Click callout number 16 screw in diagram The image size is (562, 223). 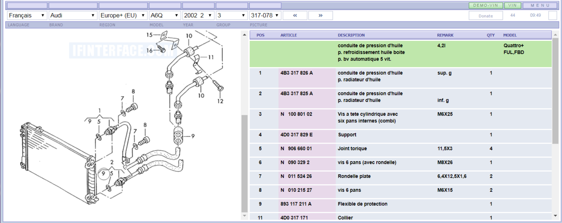click(150, 50)
